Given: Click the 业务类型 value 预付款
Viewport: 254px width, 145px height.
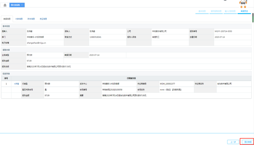Looking at the screenshot, I should 30,55.
